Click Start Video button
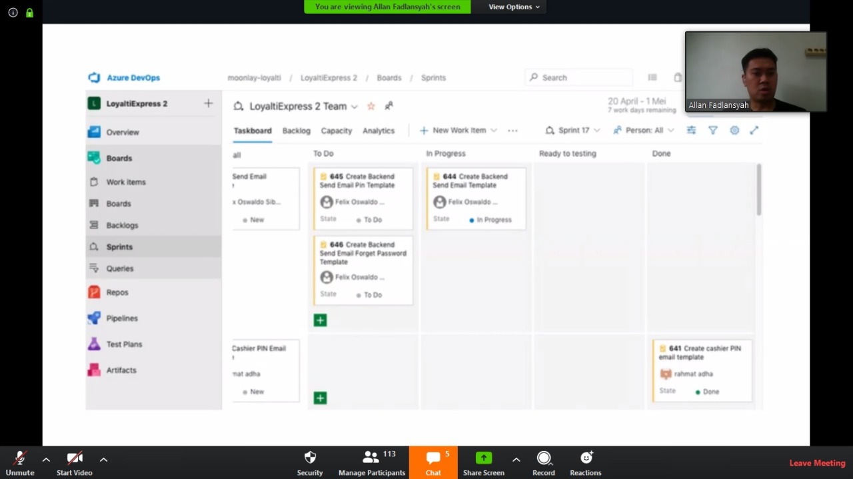The image size is (853, 479). pos(74,462)
